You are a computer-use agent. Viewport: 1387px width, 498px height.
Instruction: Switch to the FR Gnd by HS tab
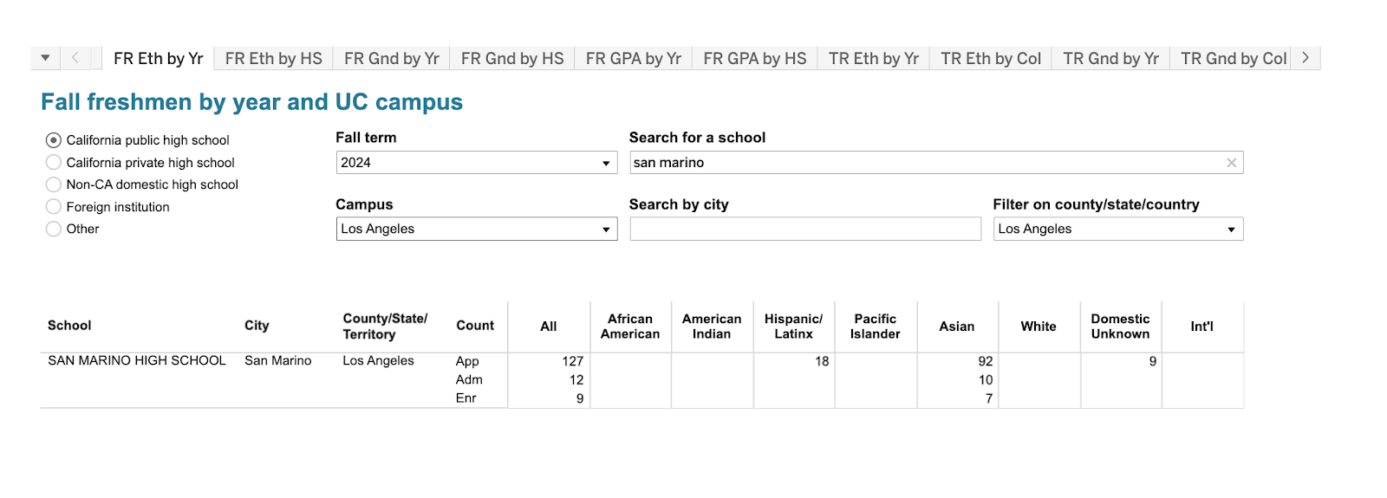tap(511, 59)
